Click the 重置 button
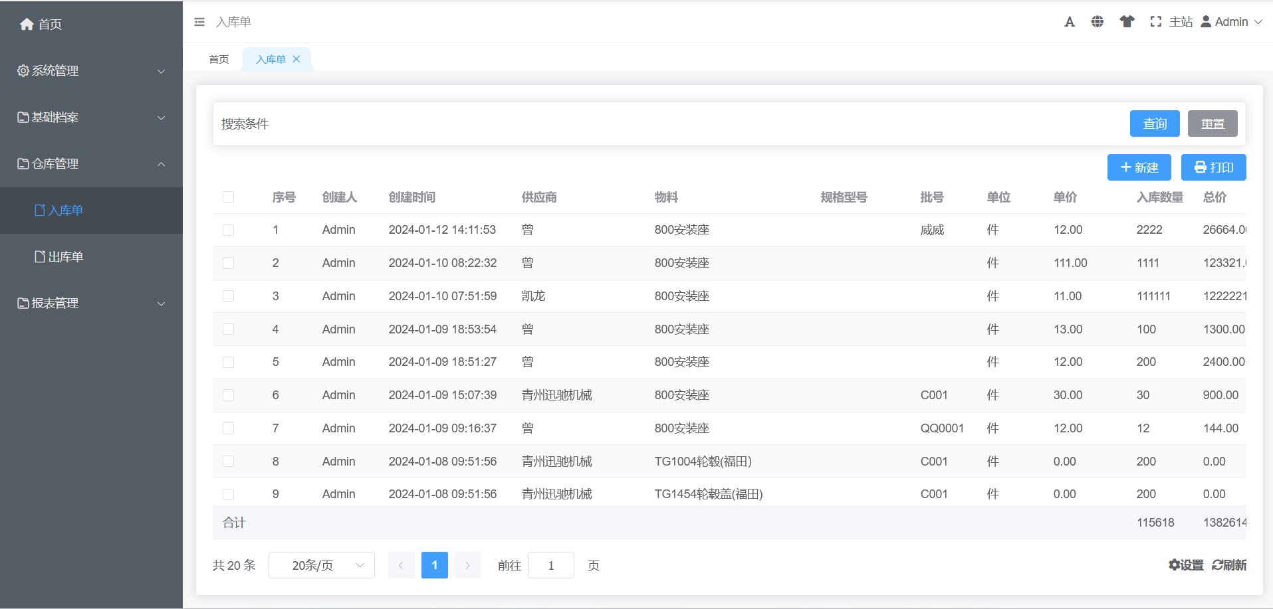Image resolution: width=1273 pixels, height=609 pixels. pyautogui.click(x=1213, y=124)
